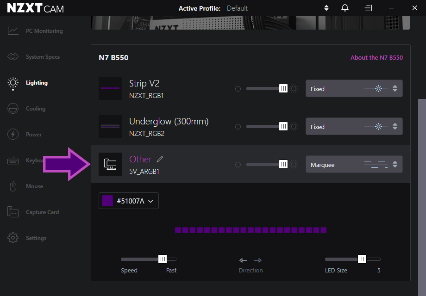426x296 pixels.
Task: Click the notification bell icon
Action: tap(345, 8)
